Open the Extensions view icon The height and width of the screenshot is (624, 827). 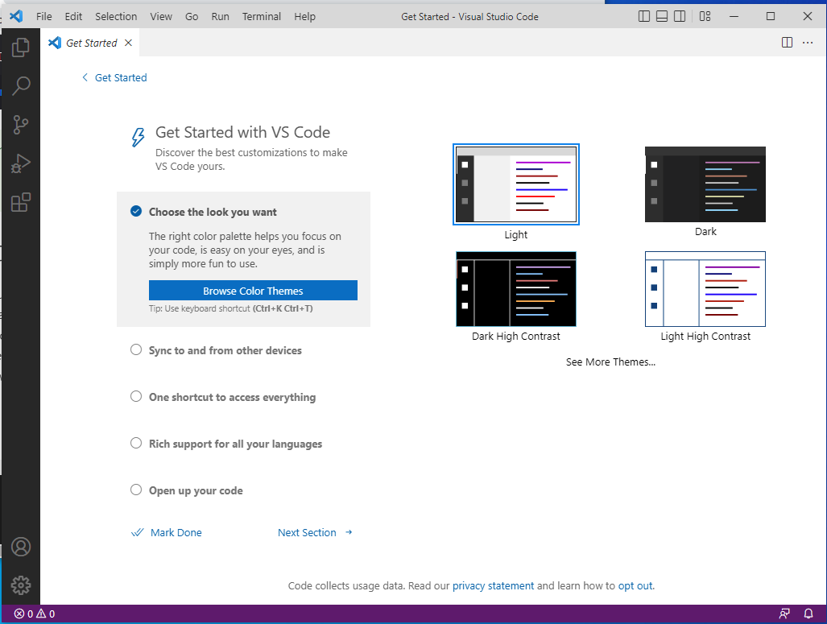(x=21, y=202)
